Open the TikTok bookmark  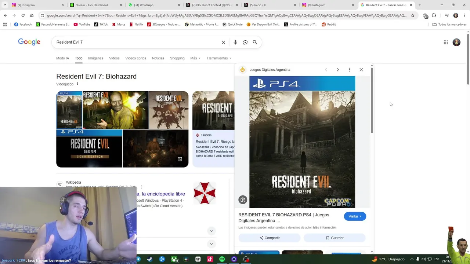coord(101,25)
